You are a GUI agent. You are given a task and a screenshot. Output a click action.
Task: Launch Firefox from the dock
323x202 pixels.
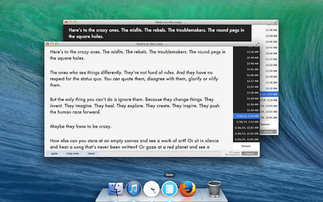click(x=187, y=189)
